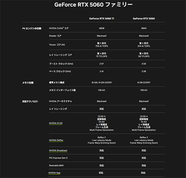The width and height of the screenshot is (186, 178).
Task: Click Blackwell in architecture row for RTX 5060
Action: (144, 101)
